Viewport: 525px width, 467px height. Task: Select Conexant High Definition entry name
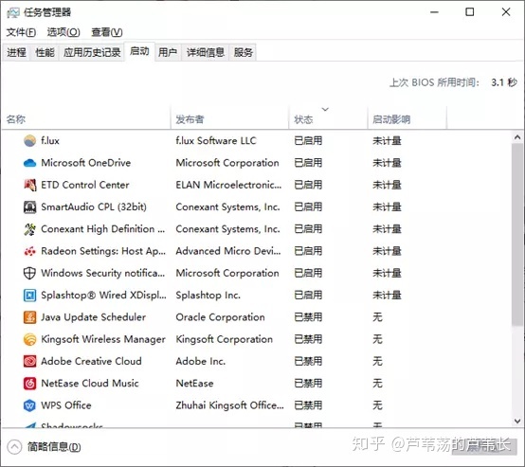[x=103, y=229]
